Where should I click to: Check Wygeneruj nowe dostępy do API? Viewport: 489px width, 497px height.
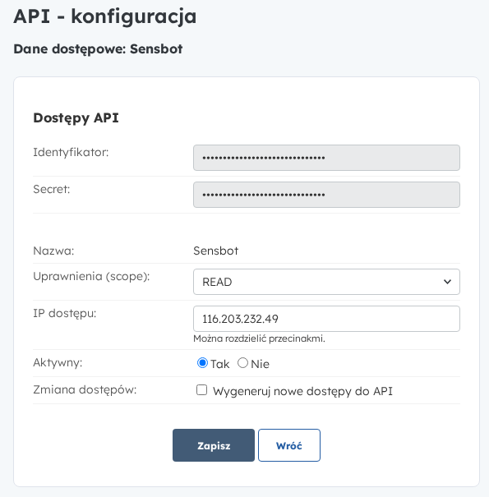(x=201, y=390)
